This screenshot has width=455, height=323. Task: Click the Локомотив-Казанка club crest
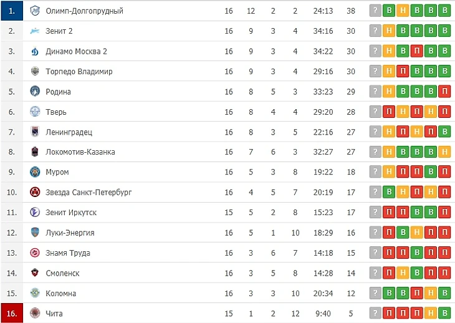click(x=35, y=152)
